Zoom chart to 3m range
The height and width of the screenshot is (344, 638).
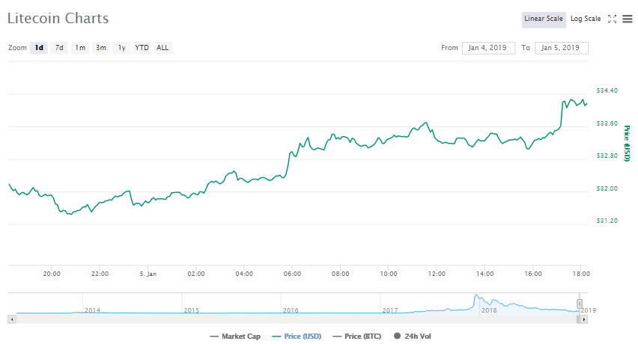pyautogui.click(x=101, y=48)
